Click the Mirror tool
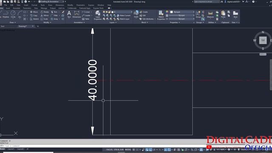Screen dimensions: 272x153 coord(45,15)
